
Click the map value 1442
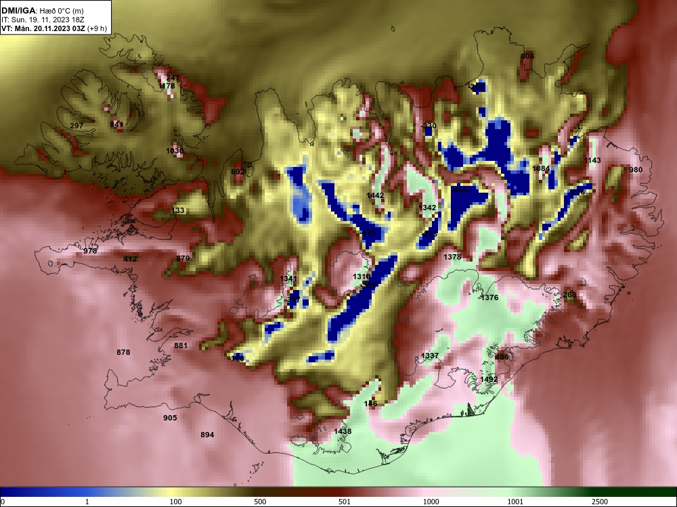375,196
